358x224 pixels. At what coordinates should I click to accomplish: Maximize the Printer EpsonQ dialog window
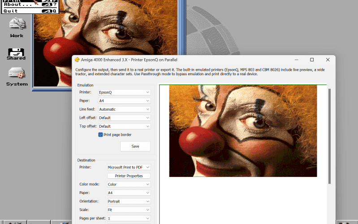pos(312,60)
